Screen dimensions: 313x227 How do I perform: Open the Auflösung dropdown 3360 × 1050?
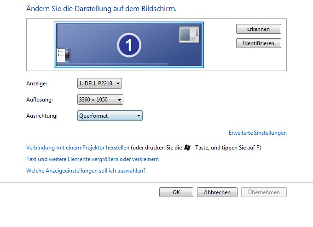100,100
